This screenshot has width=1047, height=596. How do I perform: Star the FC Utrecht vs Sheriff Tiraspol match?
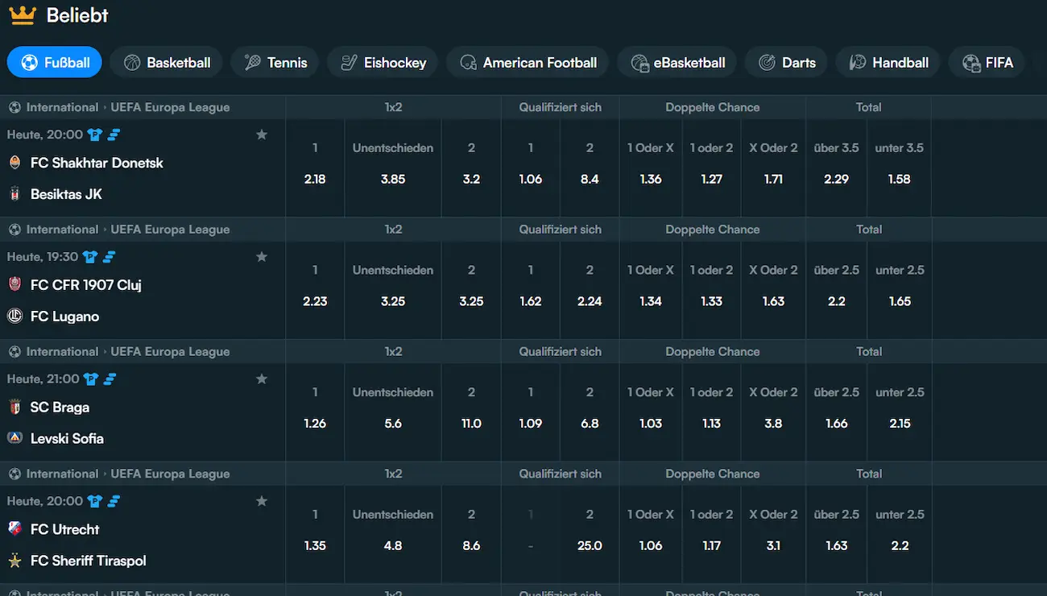(262, 501)
